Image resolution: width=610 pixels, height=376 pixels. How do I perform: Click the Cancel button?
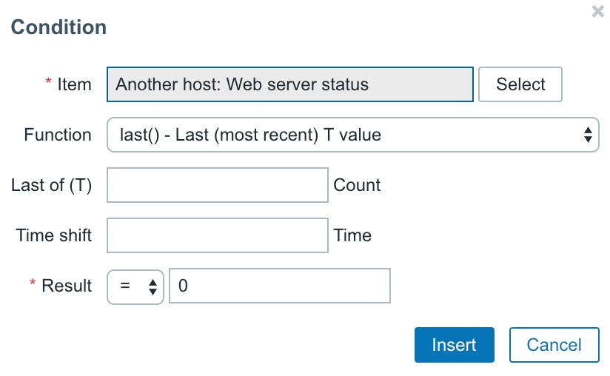pos(554,345)
